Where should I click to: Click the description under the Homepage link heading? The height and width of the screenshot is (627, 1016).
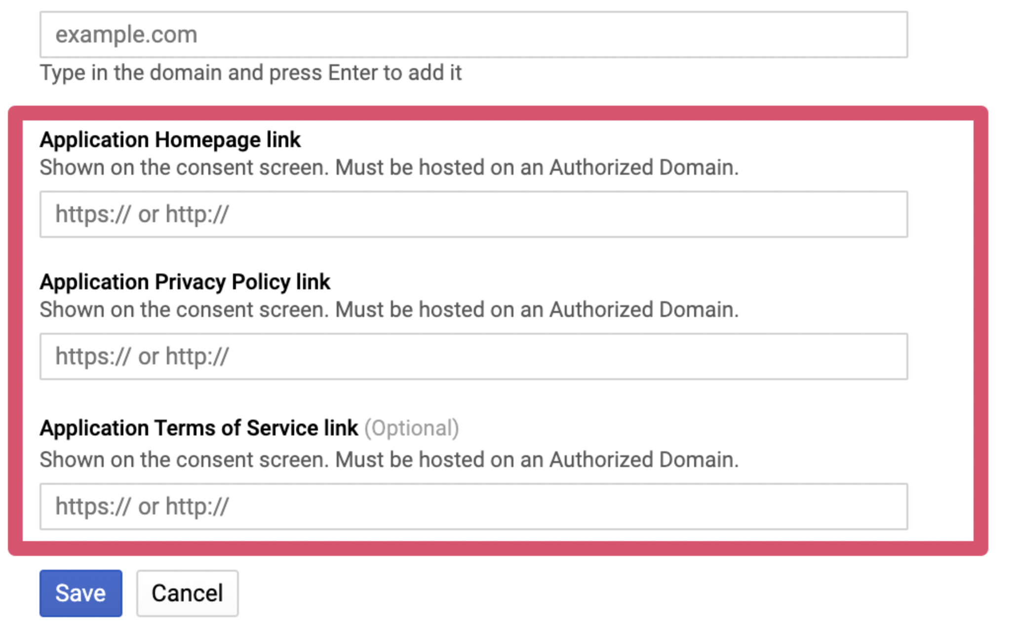tap(389, 168)
